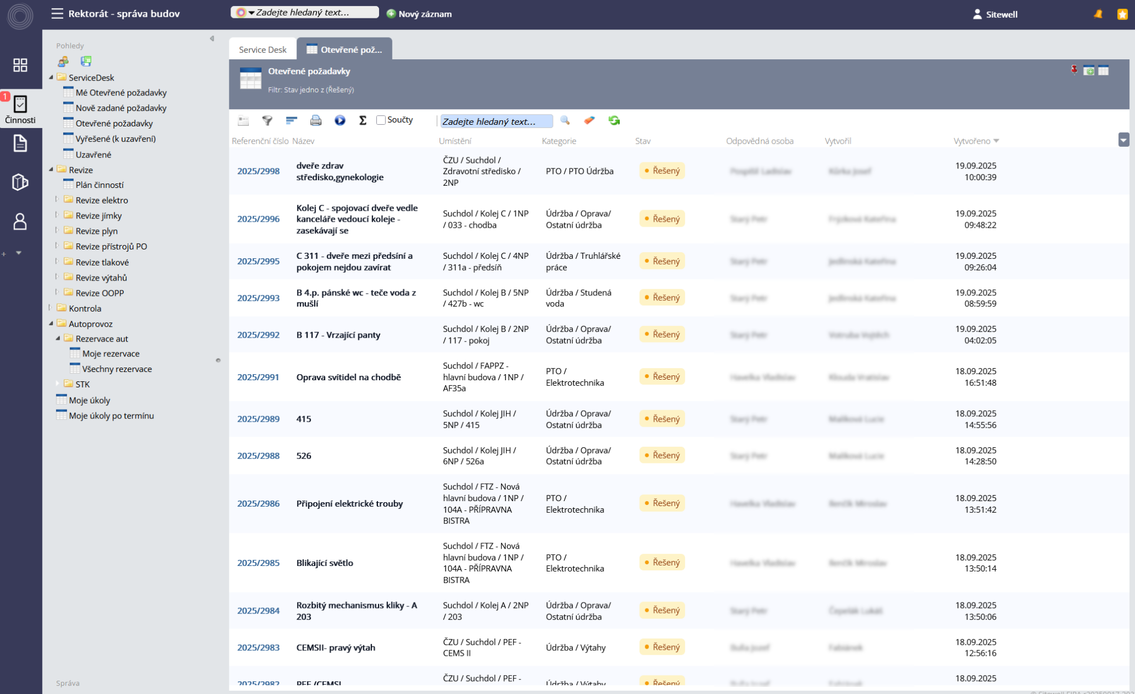Focus the list search text field
1135x694 pixels.
pyautogui.click(x=495, y=121)
